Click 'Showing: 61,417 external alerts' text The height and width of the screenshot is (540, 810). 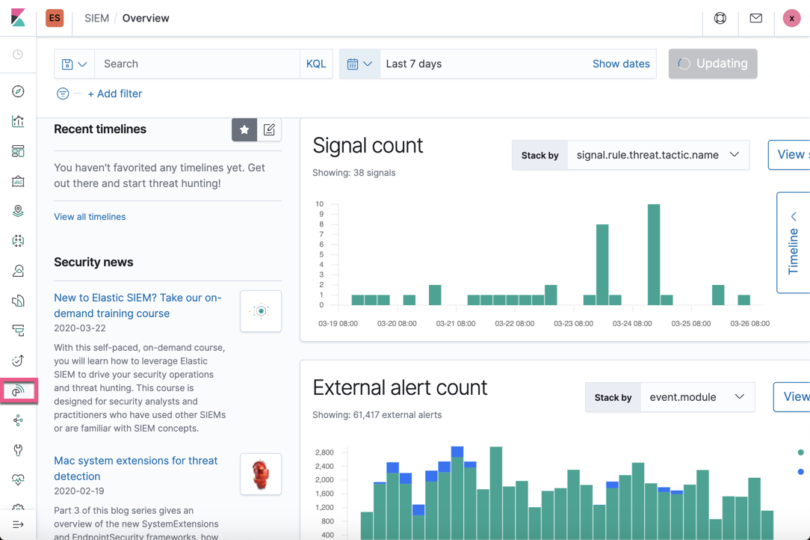coord(377,415)
